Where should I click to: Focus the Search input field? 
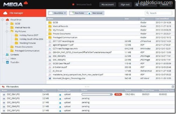(x=159, y=13)
